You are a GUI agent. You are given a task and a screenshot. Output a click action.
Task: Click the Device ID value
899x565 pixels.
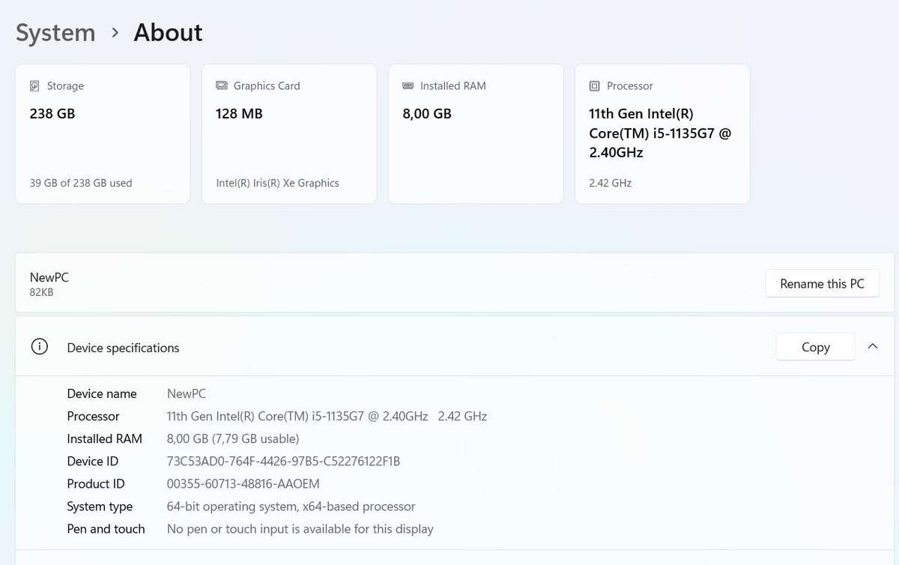pos(283,462)
